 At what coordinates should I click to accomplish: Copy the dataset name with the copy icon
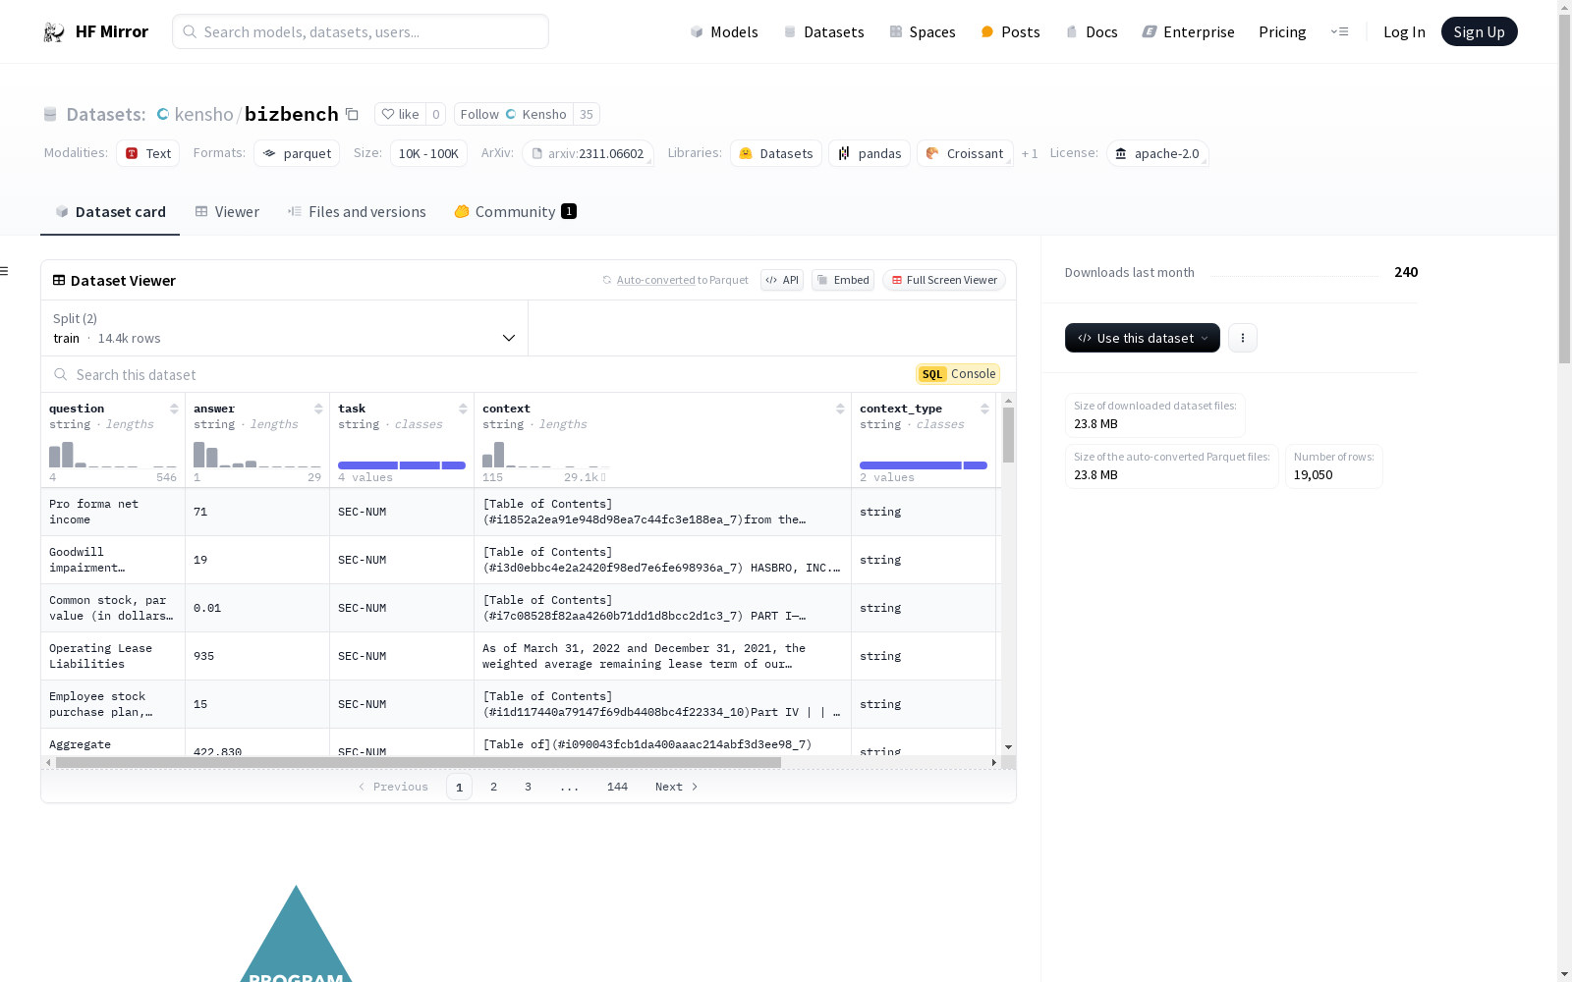coord(352,114)
